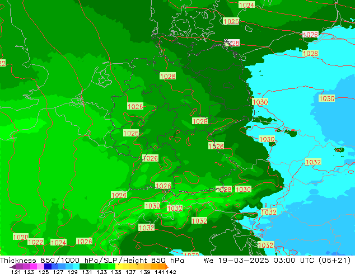Click the pink swatch in the legend
The image size is (355, 274).
40,266
